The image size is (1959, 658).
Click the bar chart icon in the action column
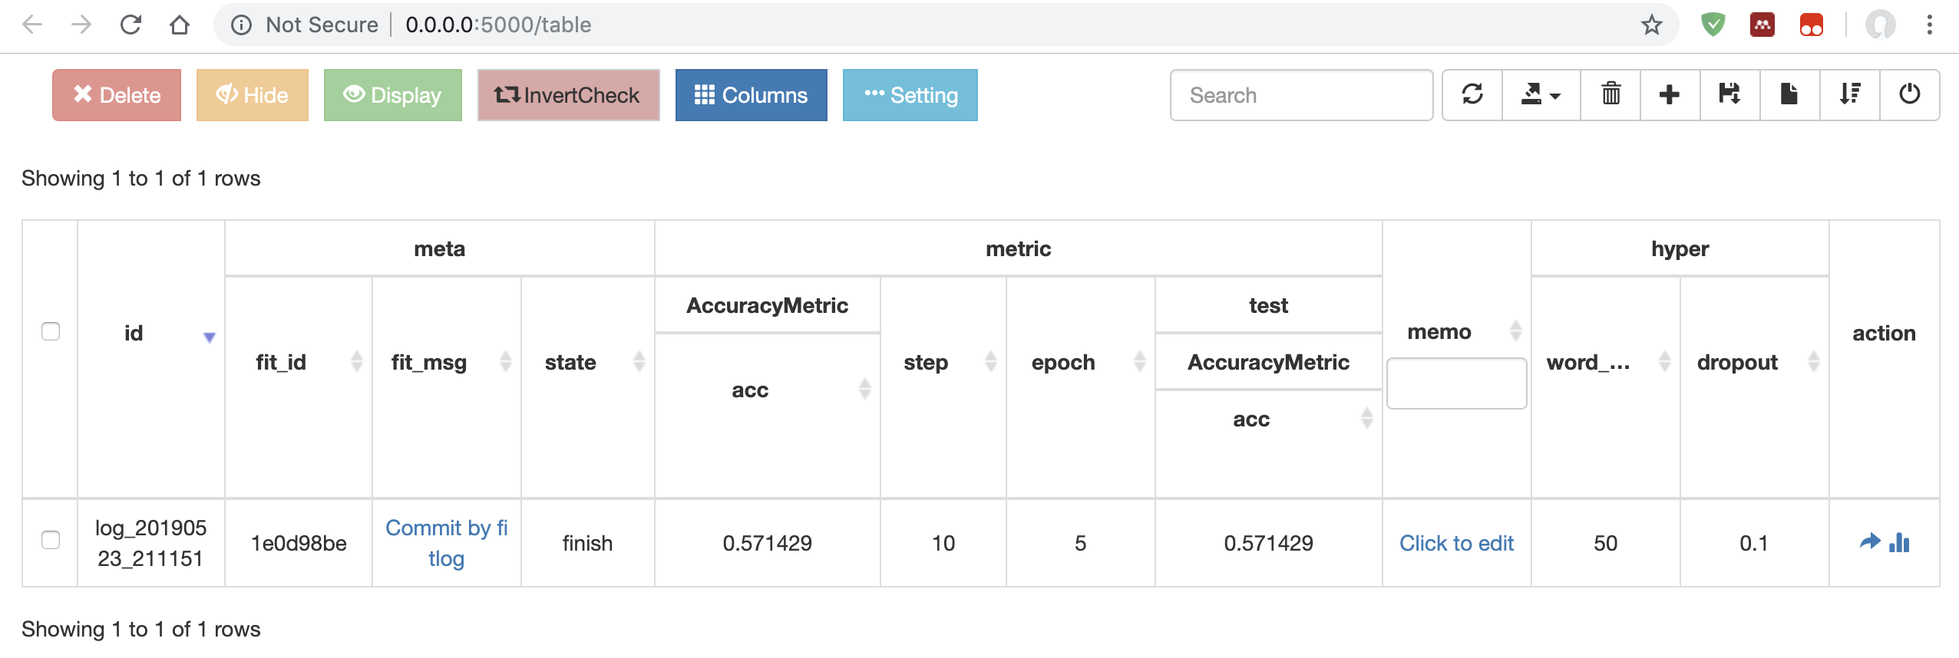pos(1900,543)
